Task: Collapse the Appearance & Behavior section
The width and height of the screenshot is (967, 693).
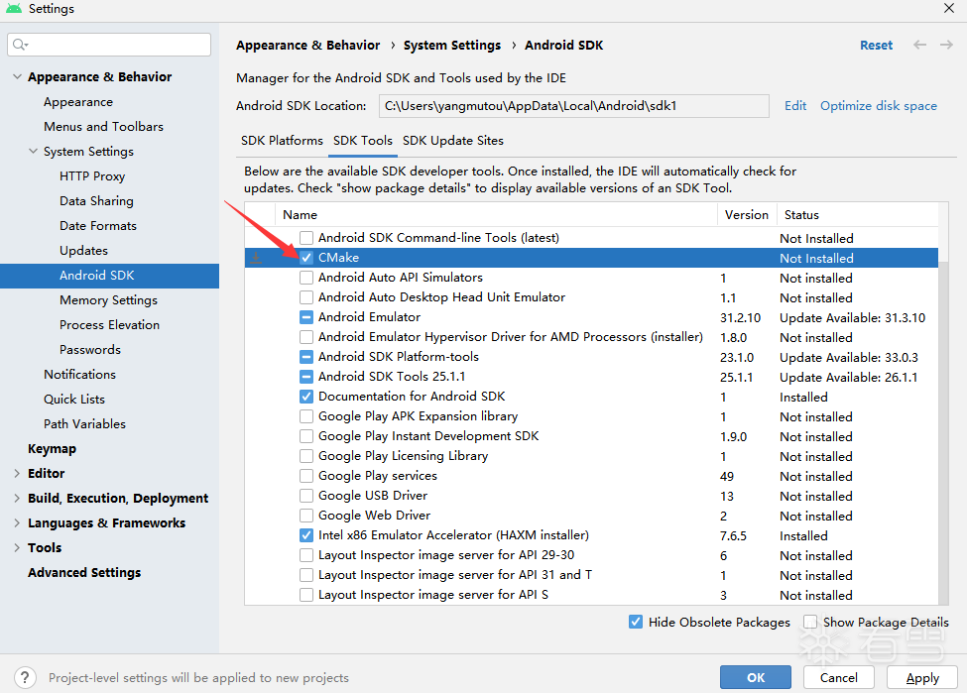Action: pyautogui.click(x=17, y=76)
